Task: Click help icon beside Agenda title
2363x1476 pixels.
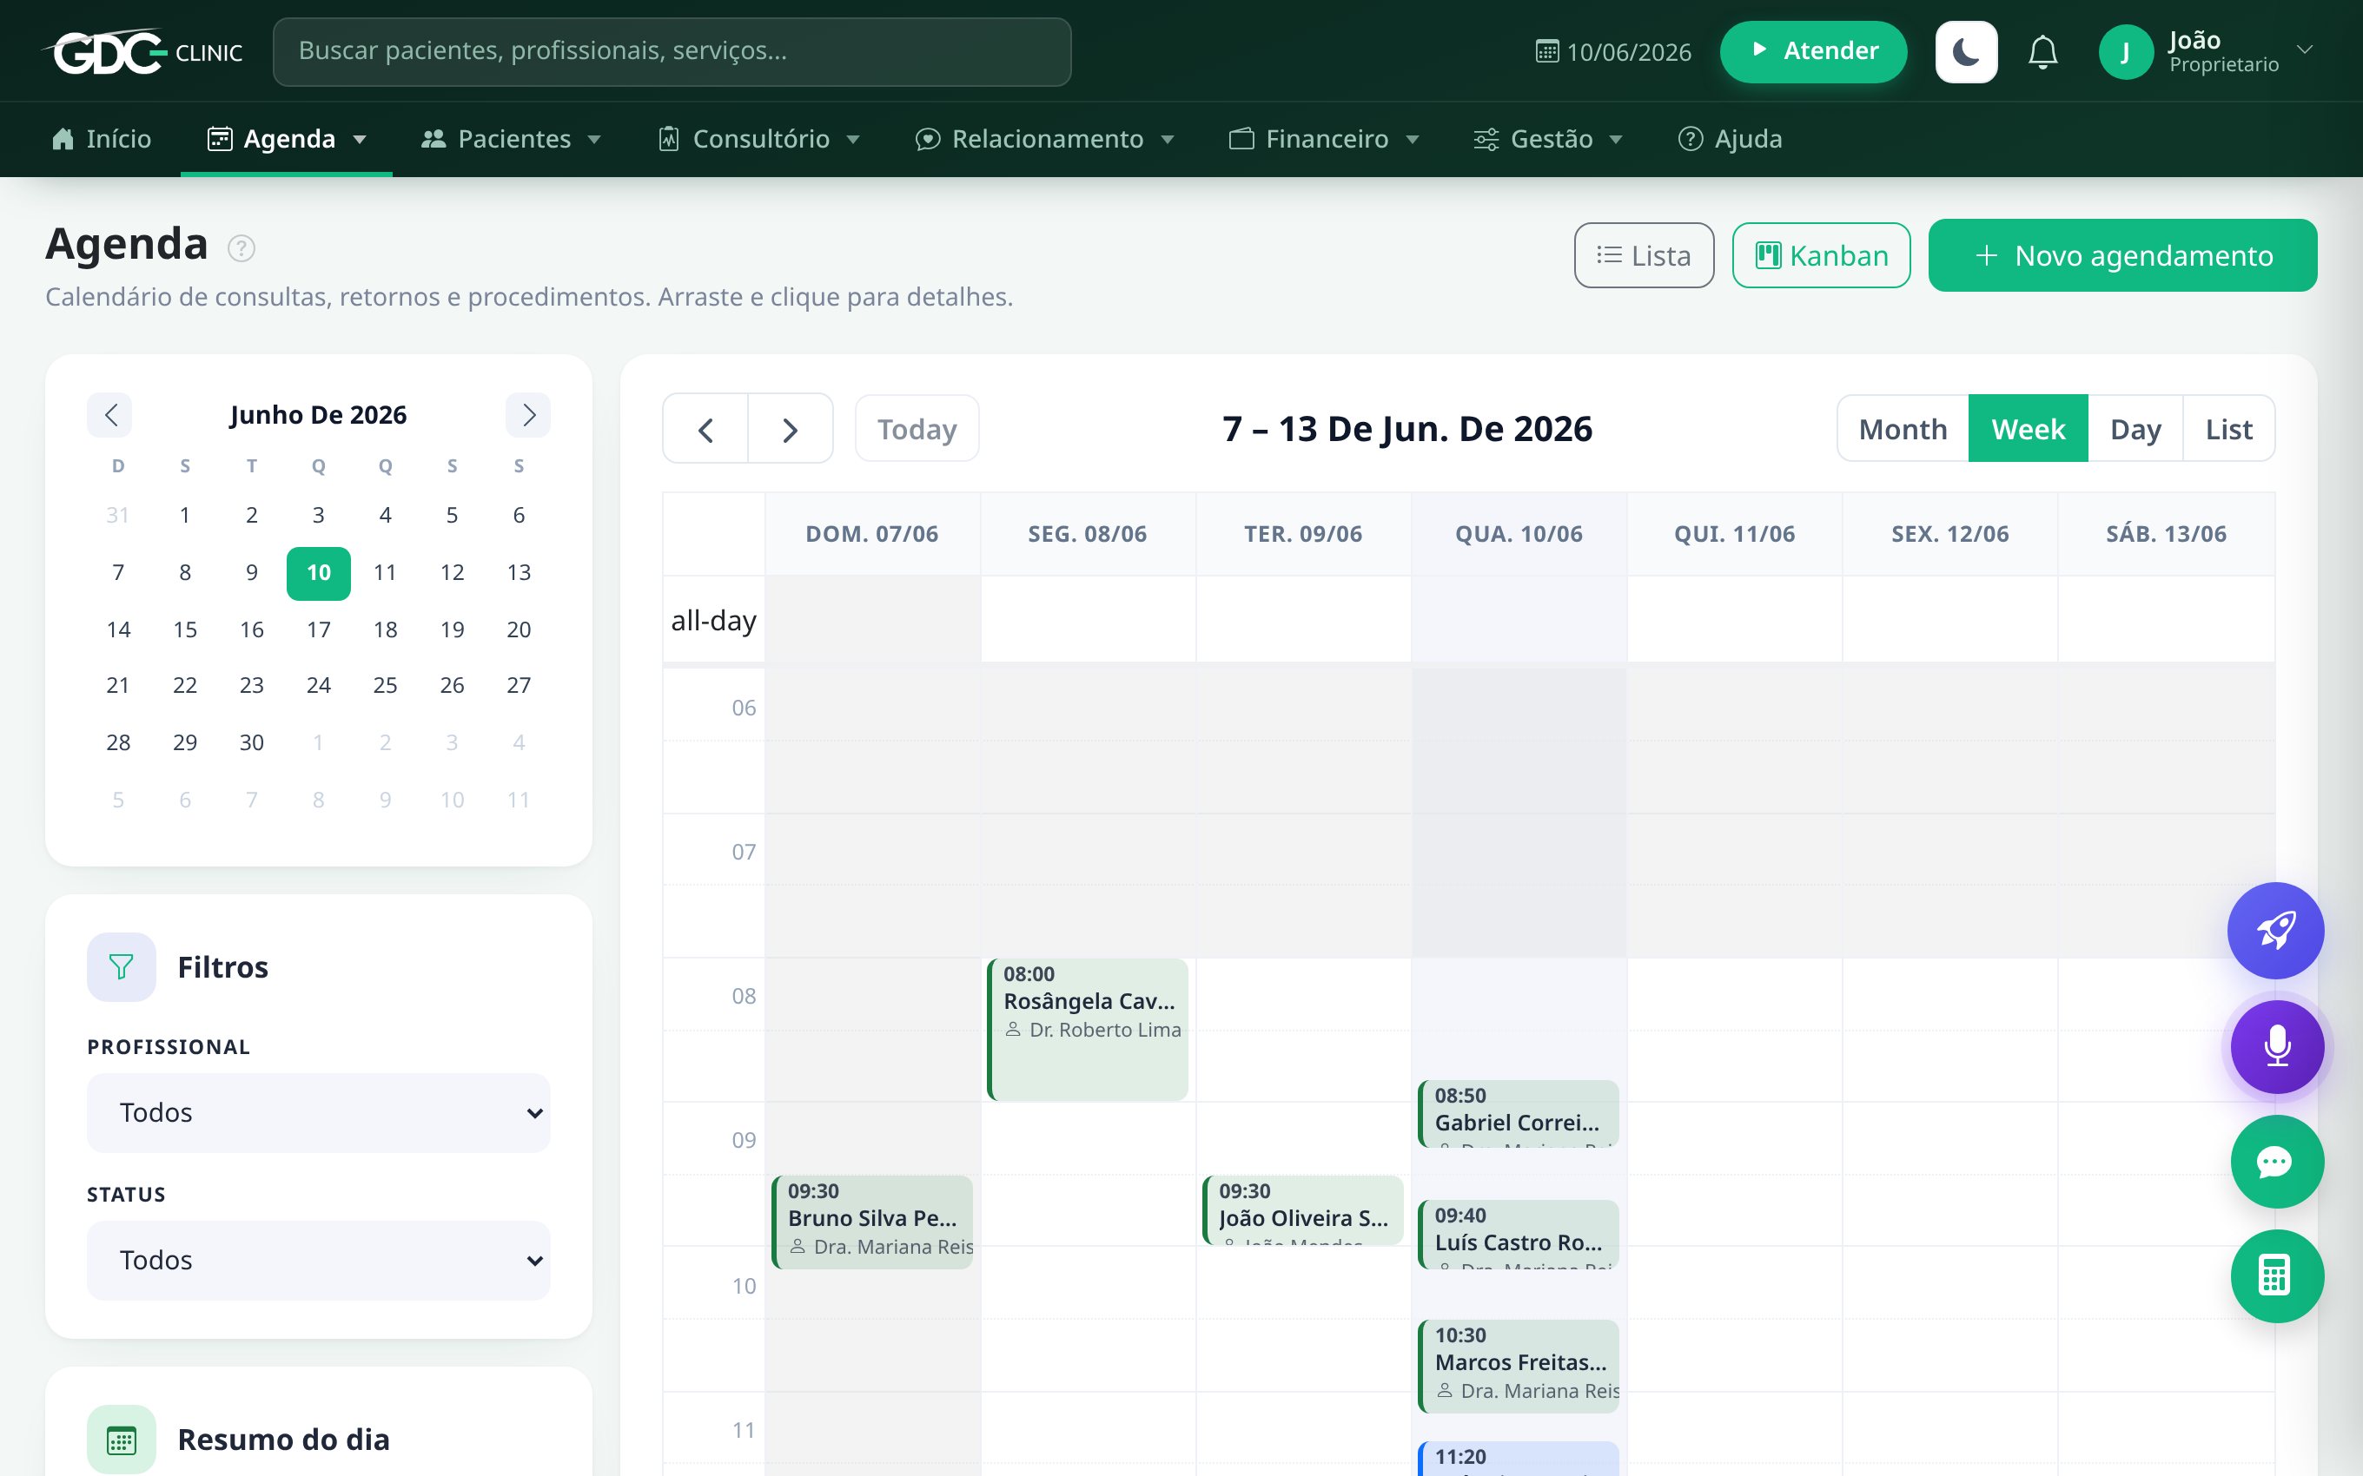Action: pyautogui.click(x=242, y=248)
